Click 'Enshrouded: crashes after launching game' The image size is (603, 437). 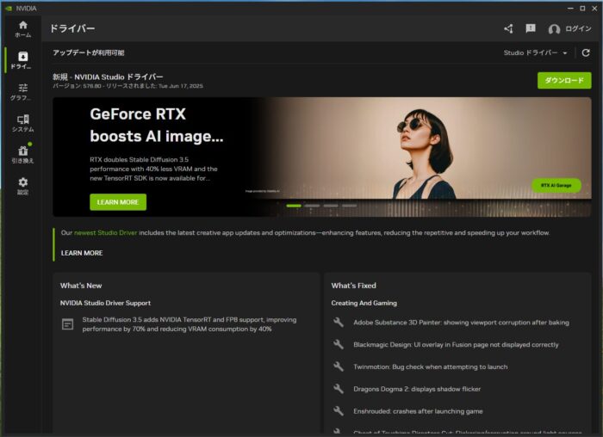pos(418,411)
